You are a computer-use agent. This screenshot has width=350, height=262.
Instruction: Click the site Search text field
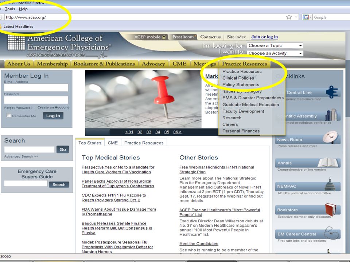point(29,150)
